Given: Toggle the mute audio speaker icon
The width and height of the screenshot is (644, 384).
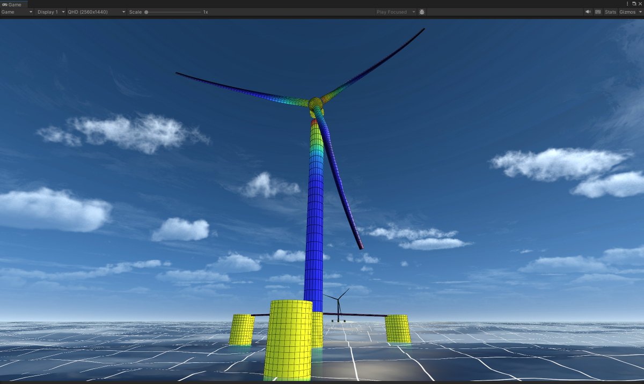Looking at the screenshot, I should click(x=588, y=12).
